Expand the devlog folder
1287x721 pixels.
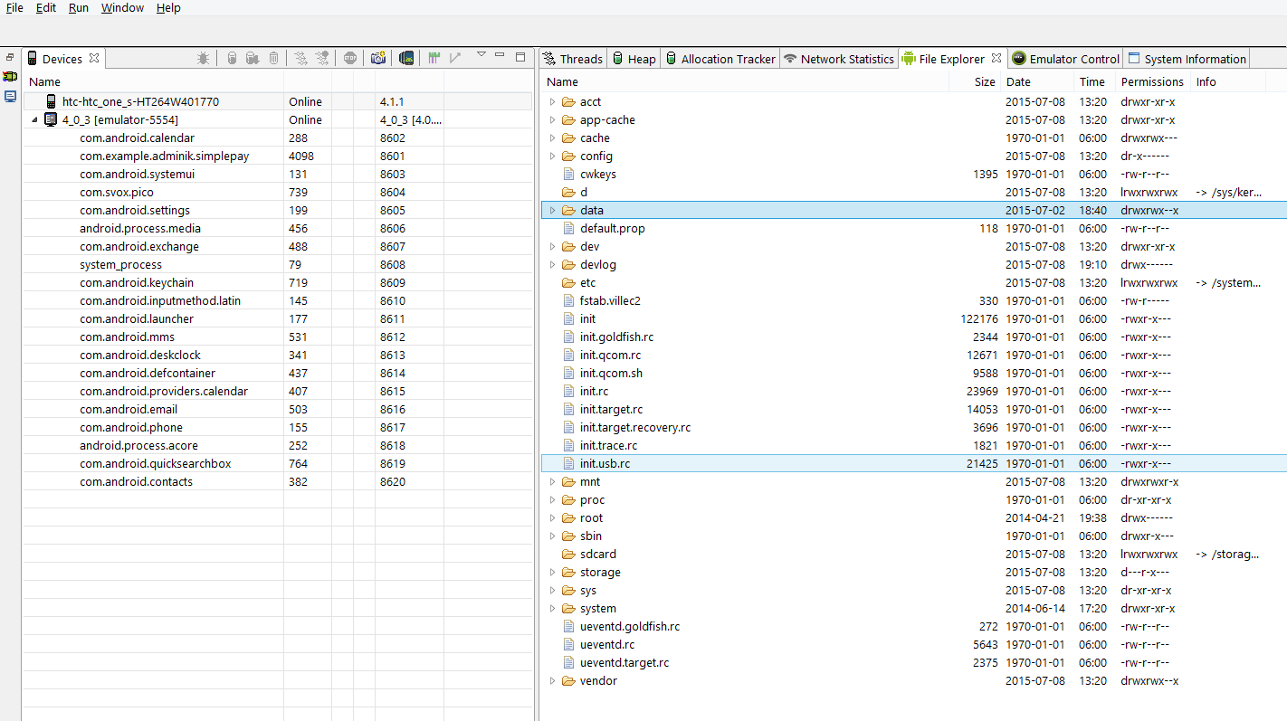(553, 264)
